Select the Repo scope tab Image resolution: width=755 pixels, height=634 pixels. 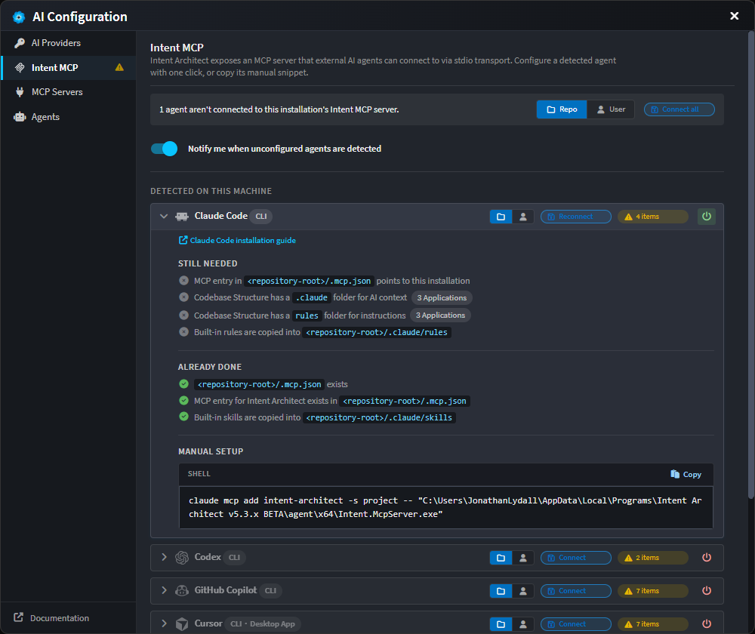(x=562, y=109)
